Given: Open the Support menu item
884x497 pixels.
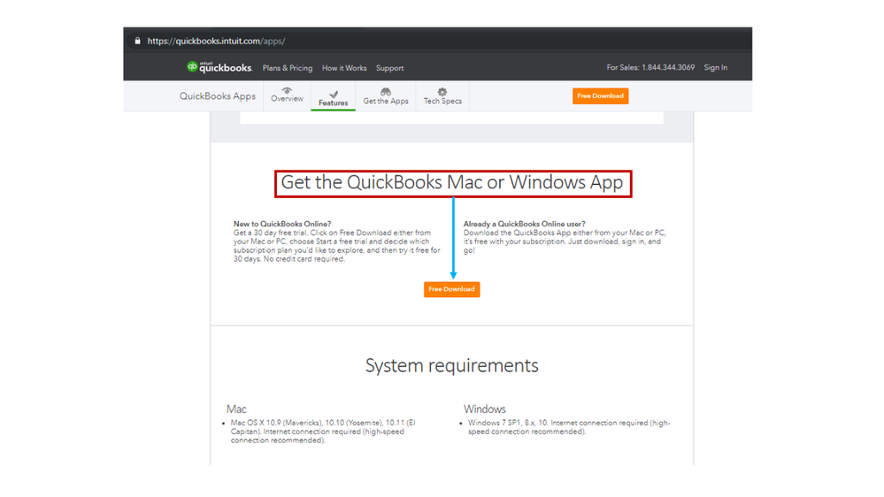Looking at the screenshot, I should pyautogui.click(x=389, y=67).
